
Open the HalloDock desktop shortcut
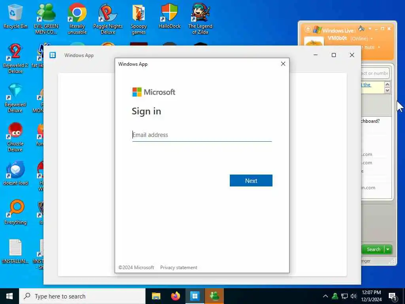pyautogui.click(x=169, y=16)
